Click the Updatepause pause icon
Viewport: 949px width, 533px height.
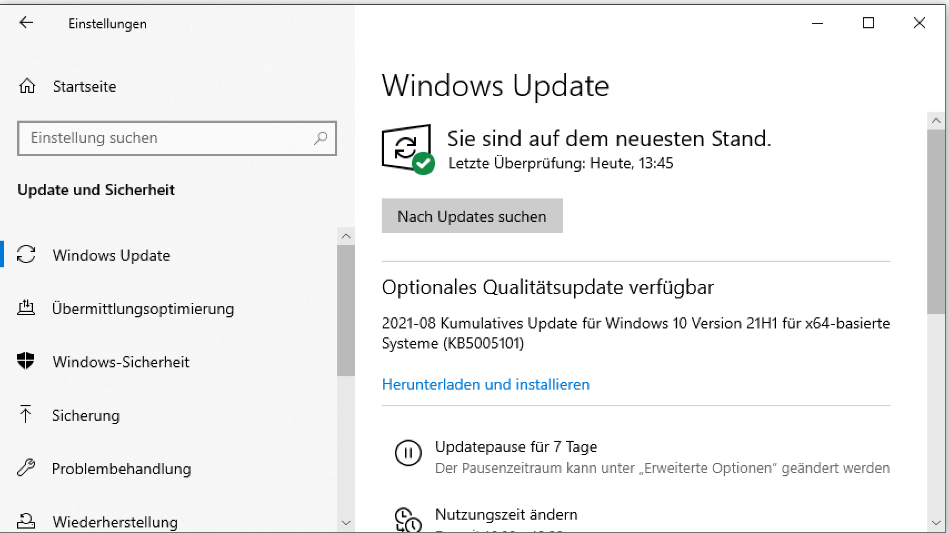408,453
